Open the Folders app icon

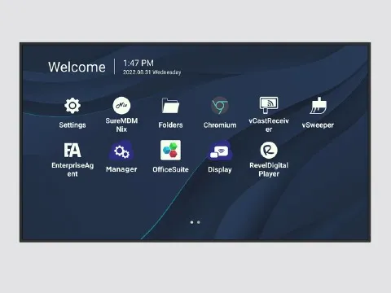pyautogui.click(x=170, y=105)
